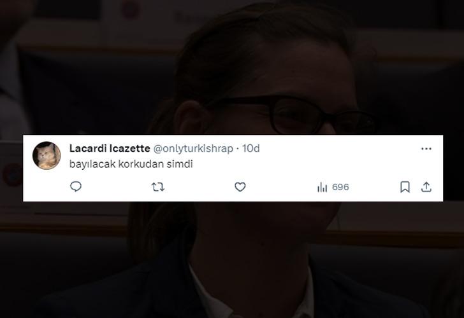The height and width of the screenshot is (318, 464).
Task: Click the word 'simdi' in the tweet
Action: click(x=180, y=164)
